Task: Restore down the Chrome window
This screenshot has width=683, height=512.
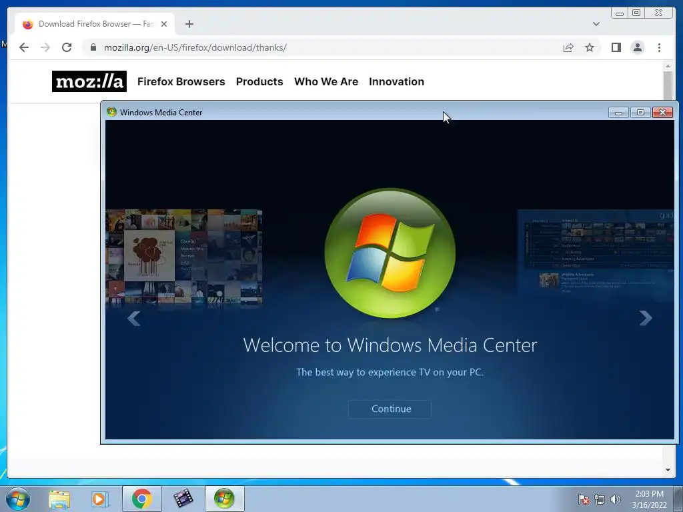Action: point(636,13)
